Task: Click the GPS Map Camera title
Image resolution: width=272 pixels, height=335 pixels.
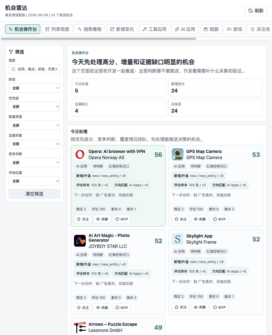Action: (204, 151)
